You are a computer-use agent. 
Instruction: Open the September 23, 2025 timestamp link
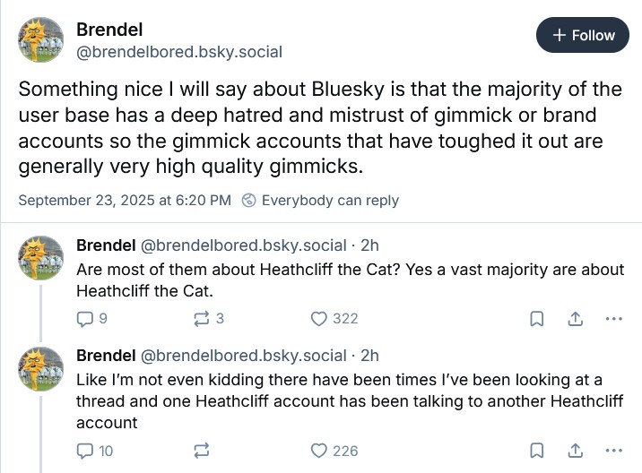pos(124,200)
